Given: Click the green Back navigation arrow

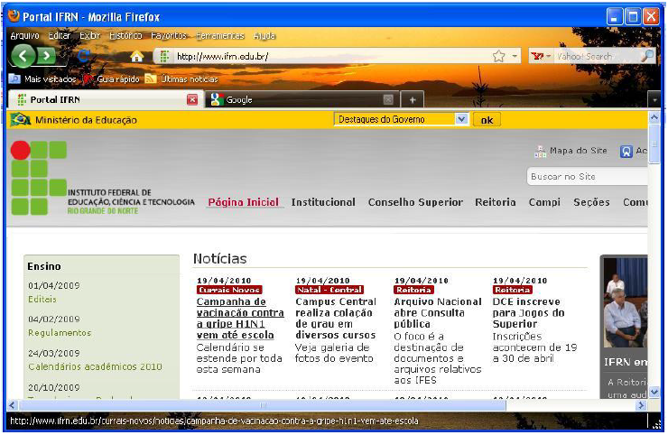Looking at the screenshot, I should click(23, 56).
